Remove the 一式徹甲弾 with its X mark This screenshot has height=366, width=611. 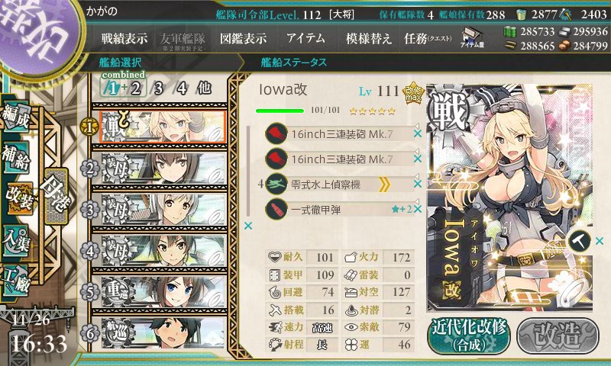(x=418, y=209)
